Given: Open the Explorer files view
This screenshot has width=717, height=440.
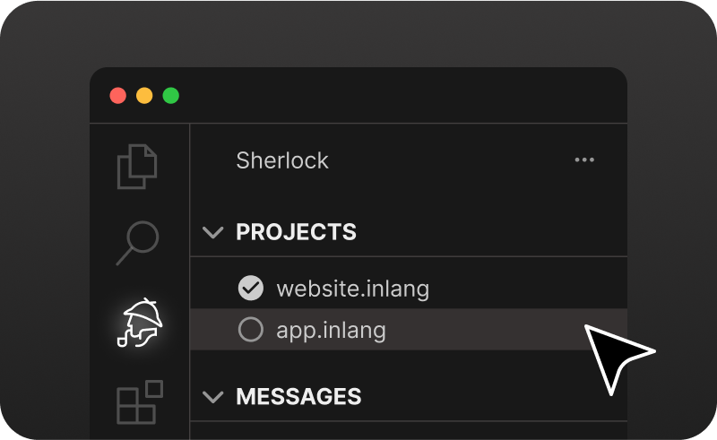Looking at the screenshot, I should pos(137,166).
